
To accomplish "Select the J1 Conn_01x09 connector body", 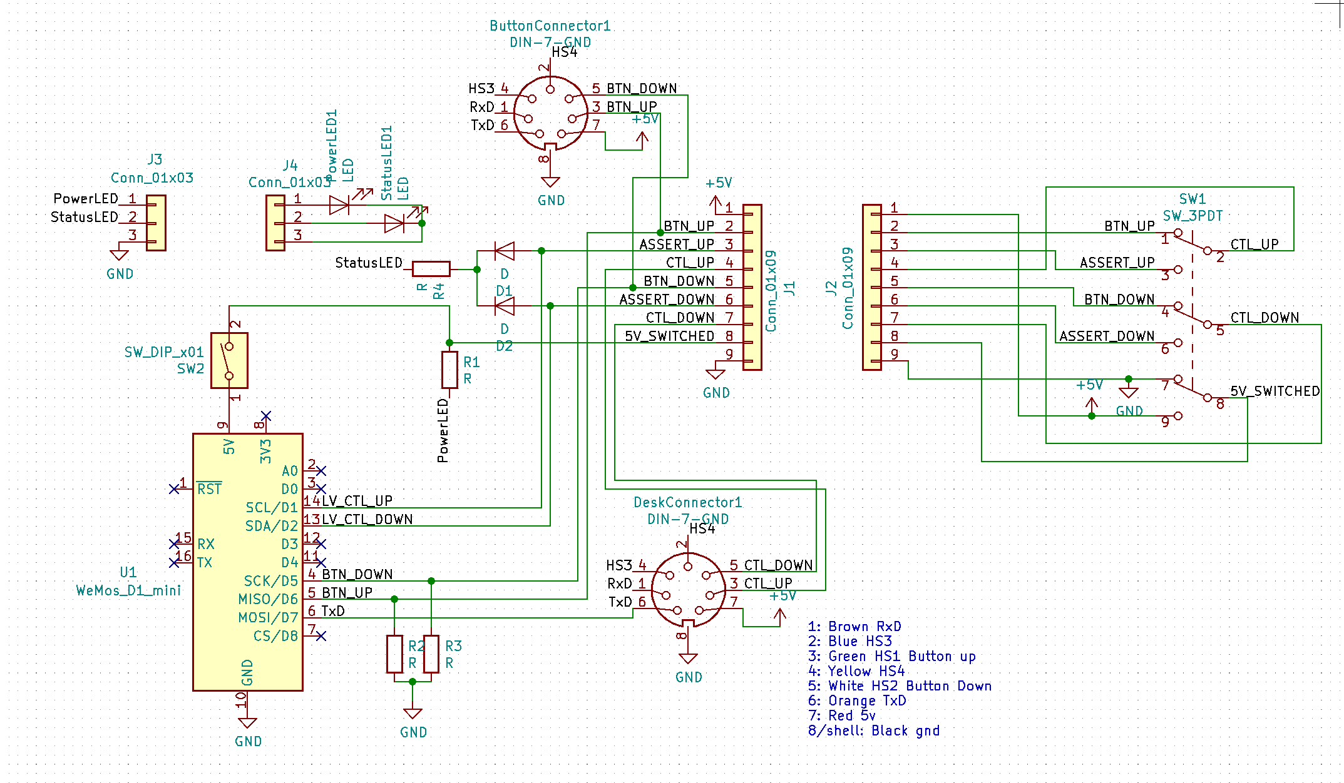I will (x=752, y=287).
